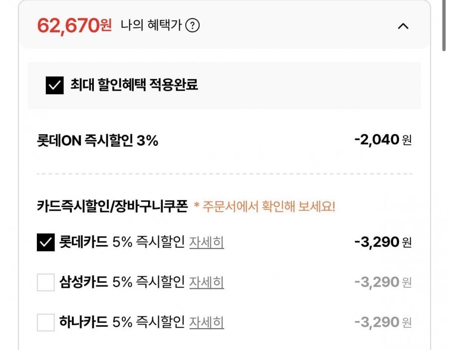Click the 카드즉시할인/장바구니쿠폰 section heading
Viewport: 449px width, 350px height.
pyautogui.click(x=112, y=207)
